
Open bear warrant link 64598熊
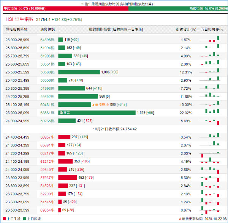pos(47,40)
